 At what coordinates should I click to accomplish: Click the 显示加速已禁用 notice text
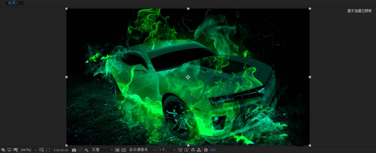coord(359,11)
